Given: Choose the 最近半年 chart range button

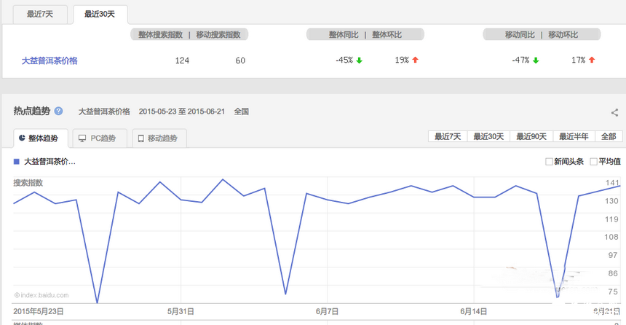Looking at the screenshot, I should coord(574,137).
